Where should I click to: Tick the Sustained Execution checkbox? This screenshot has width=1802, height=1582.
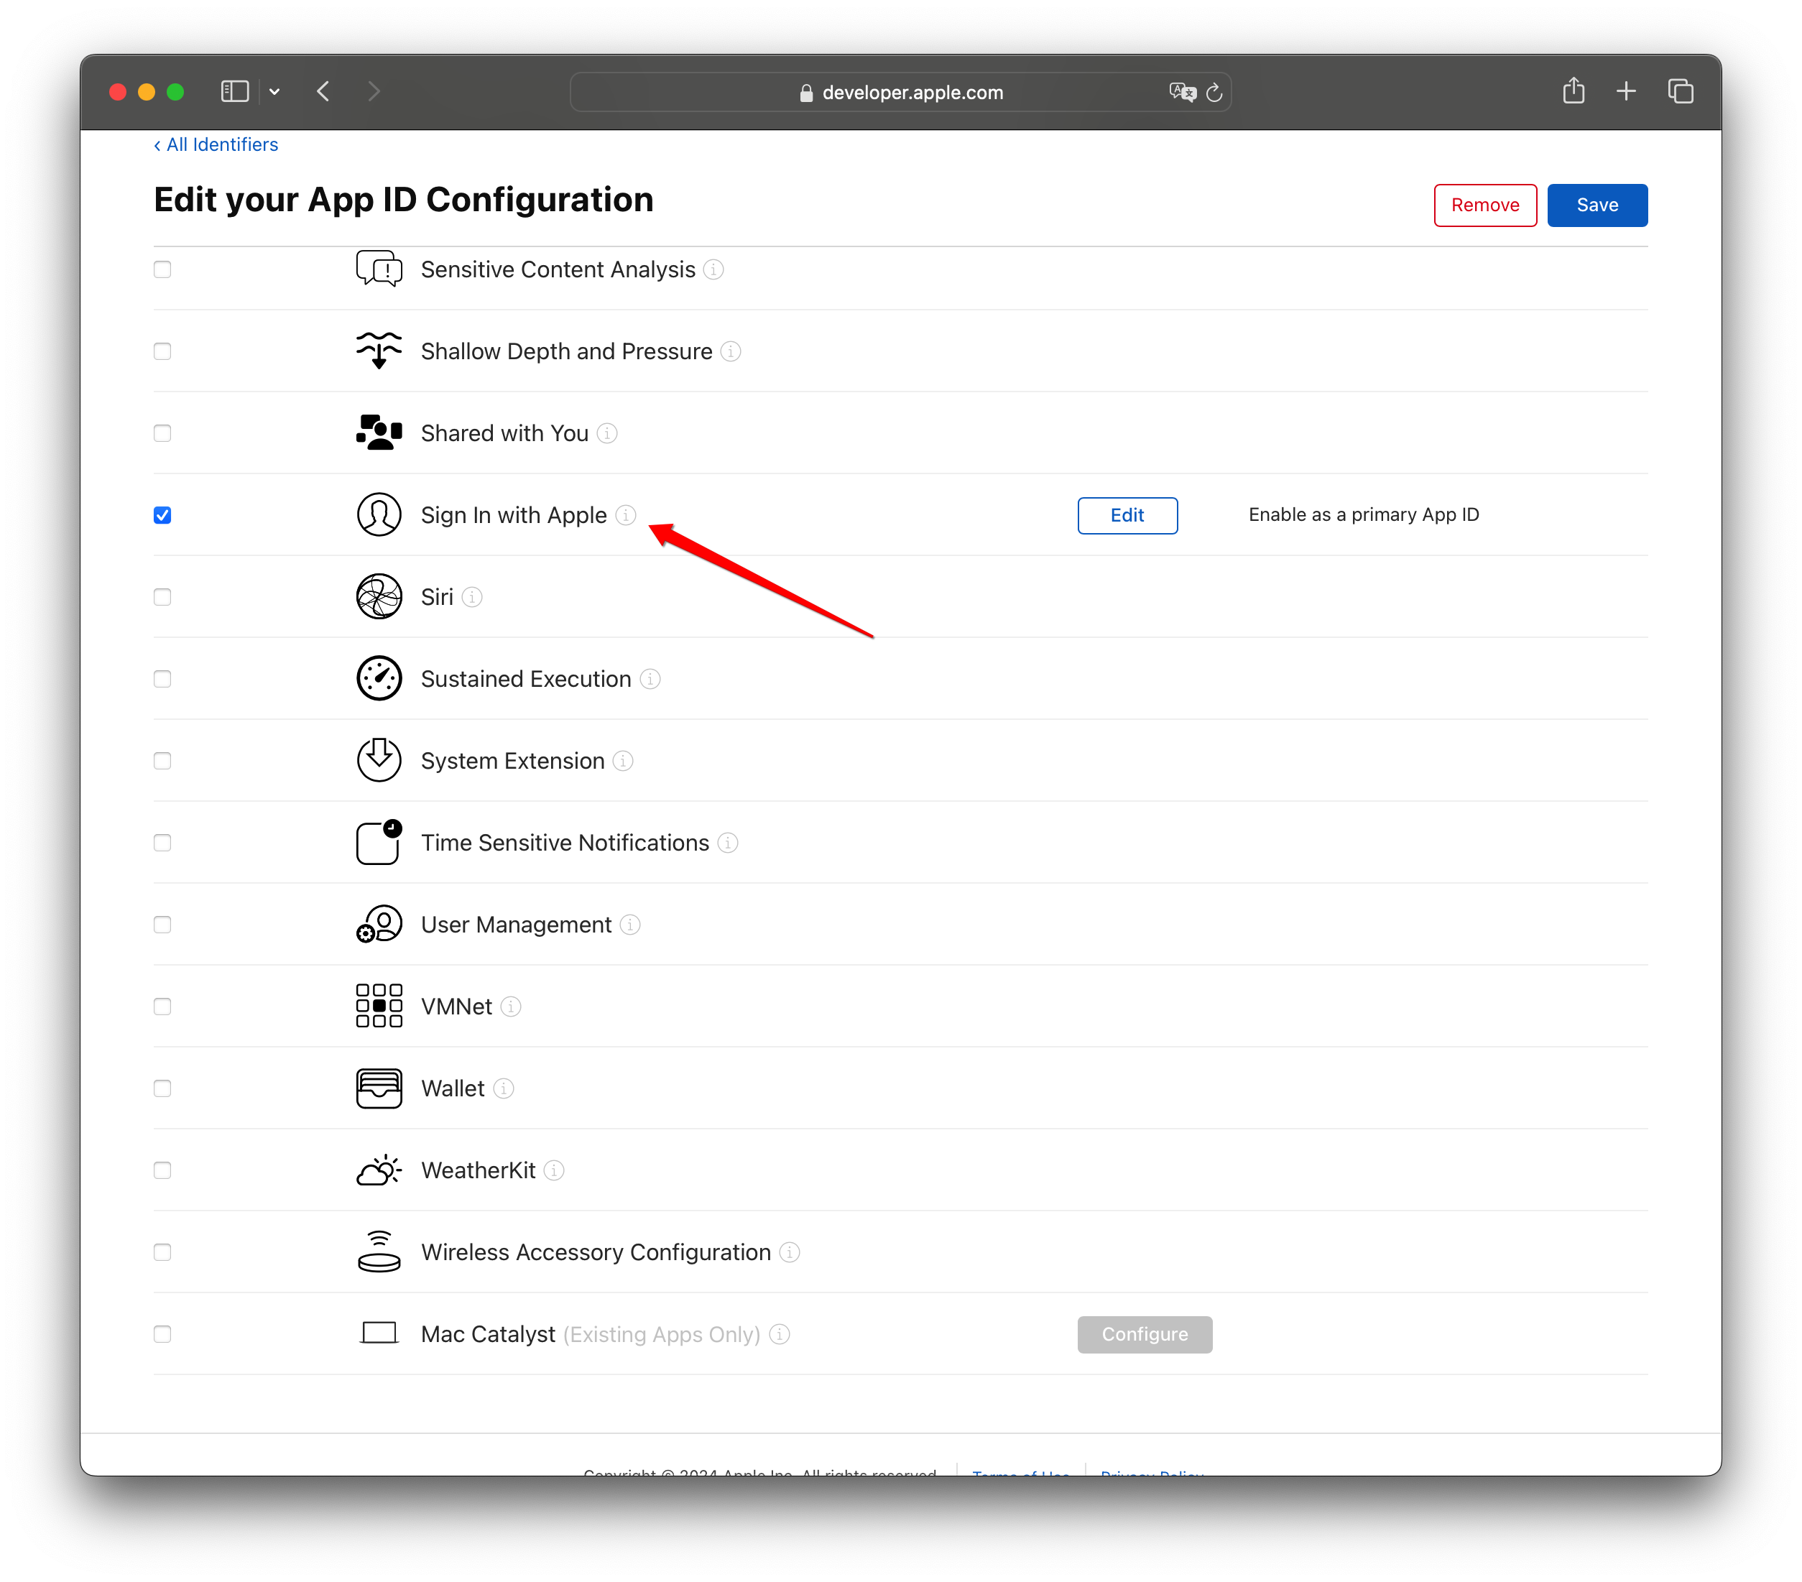pos(162,680)
